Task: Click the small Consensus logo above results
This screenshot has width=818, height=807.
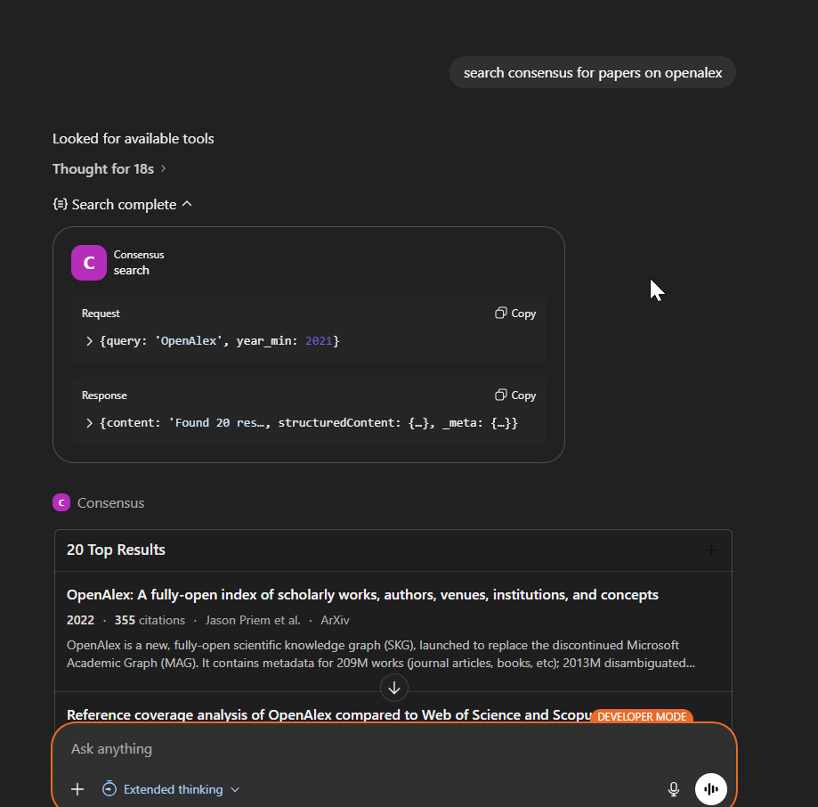Action: tap(61, 502)
